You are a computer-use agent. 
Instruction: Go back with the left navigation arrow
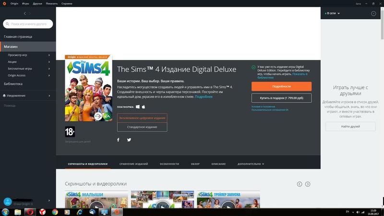click(25, 13)
